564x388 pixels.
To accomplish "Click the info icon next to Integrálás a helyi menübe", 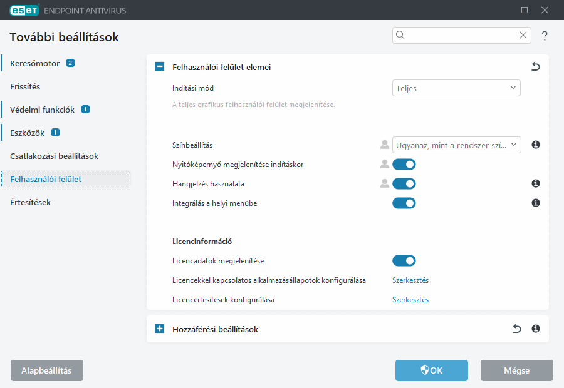I will [x=536, y=203].
